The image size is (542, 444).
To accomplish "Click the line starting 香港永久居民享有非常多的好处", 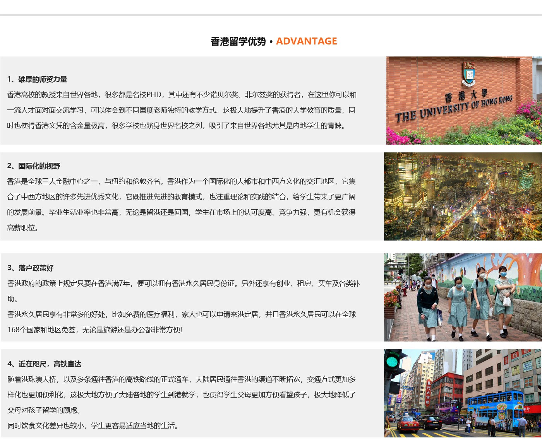I will tap(182, 314).
